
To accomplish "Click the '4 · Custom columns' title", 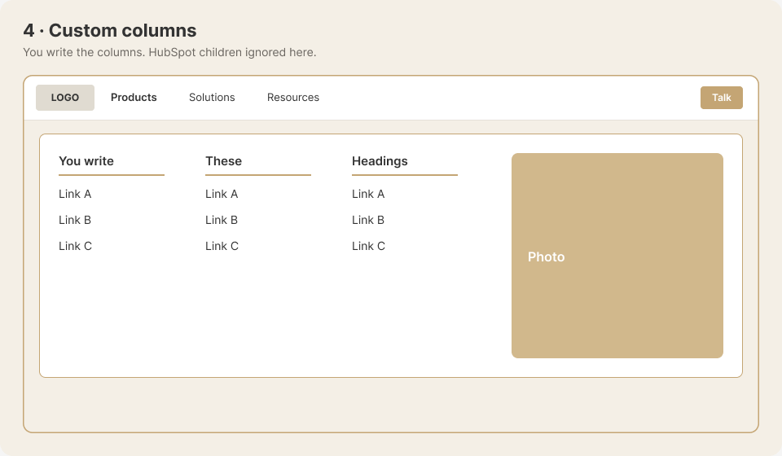I will [x=110, y=30].
